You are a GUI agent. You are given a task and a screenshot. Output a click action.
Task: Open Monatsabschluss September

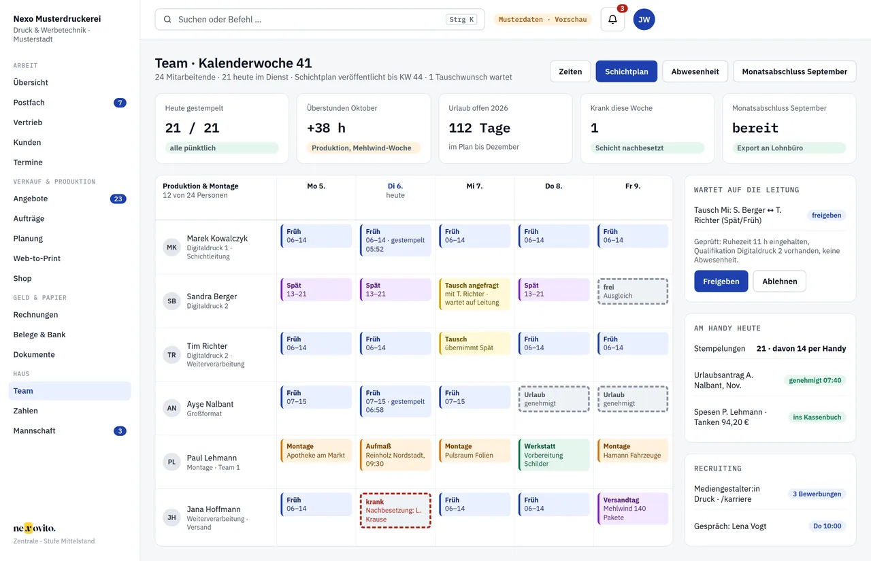point(795,71)
